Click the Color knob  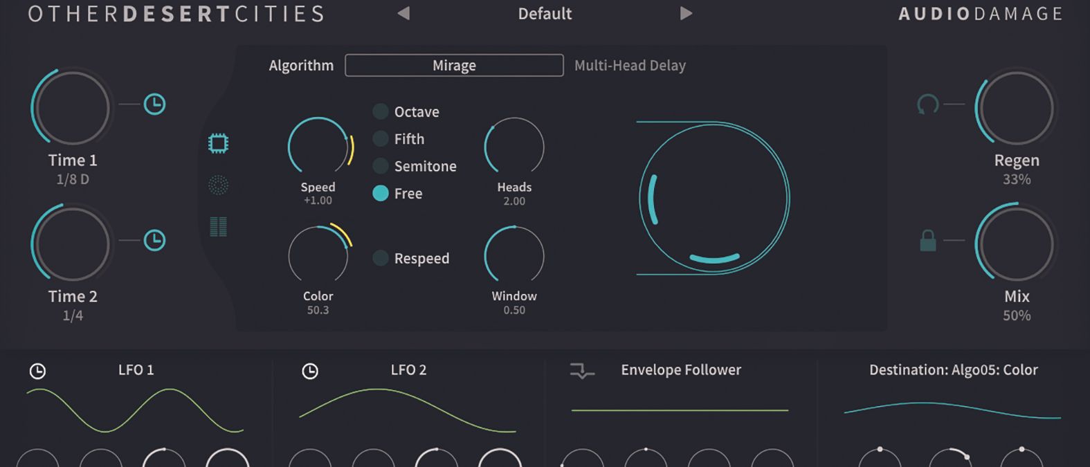coord(318,256)
